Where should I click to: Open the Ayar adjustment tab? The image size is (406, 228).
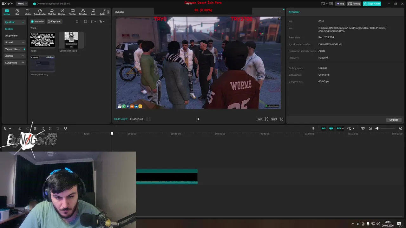point(93,12)
